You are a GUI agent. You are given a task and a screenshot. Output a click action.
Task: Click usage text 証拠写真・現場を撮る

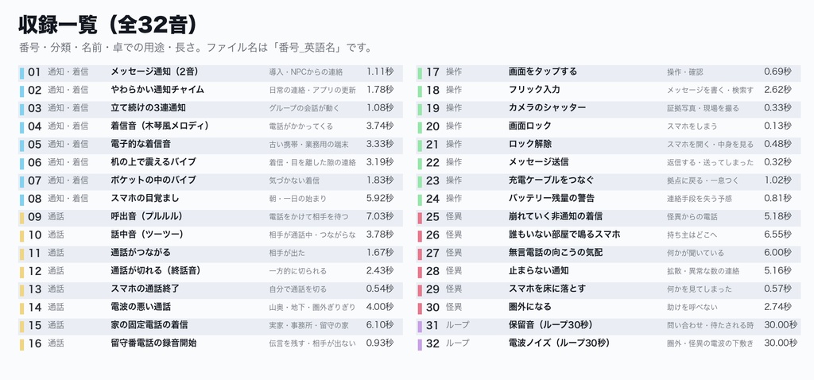coord(703,108)
